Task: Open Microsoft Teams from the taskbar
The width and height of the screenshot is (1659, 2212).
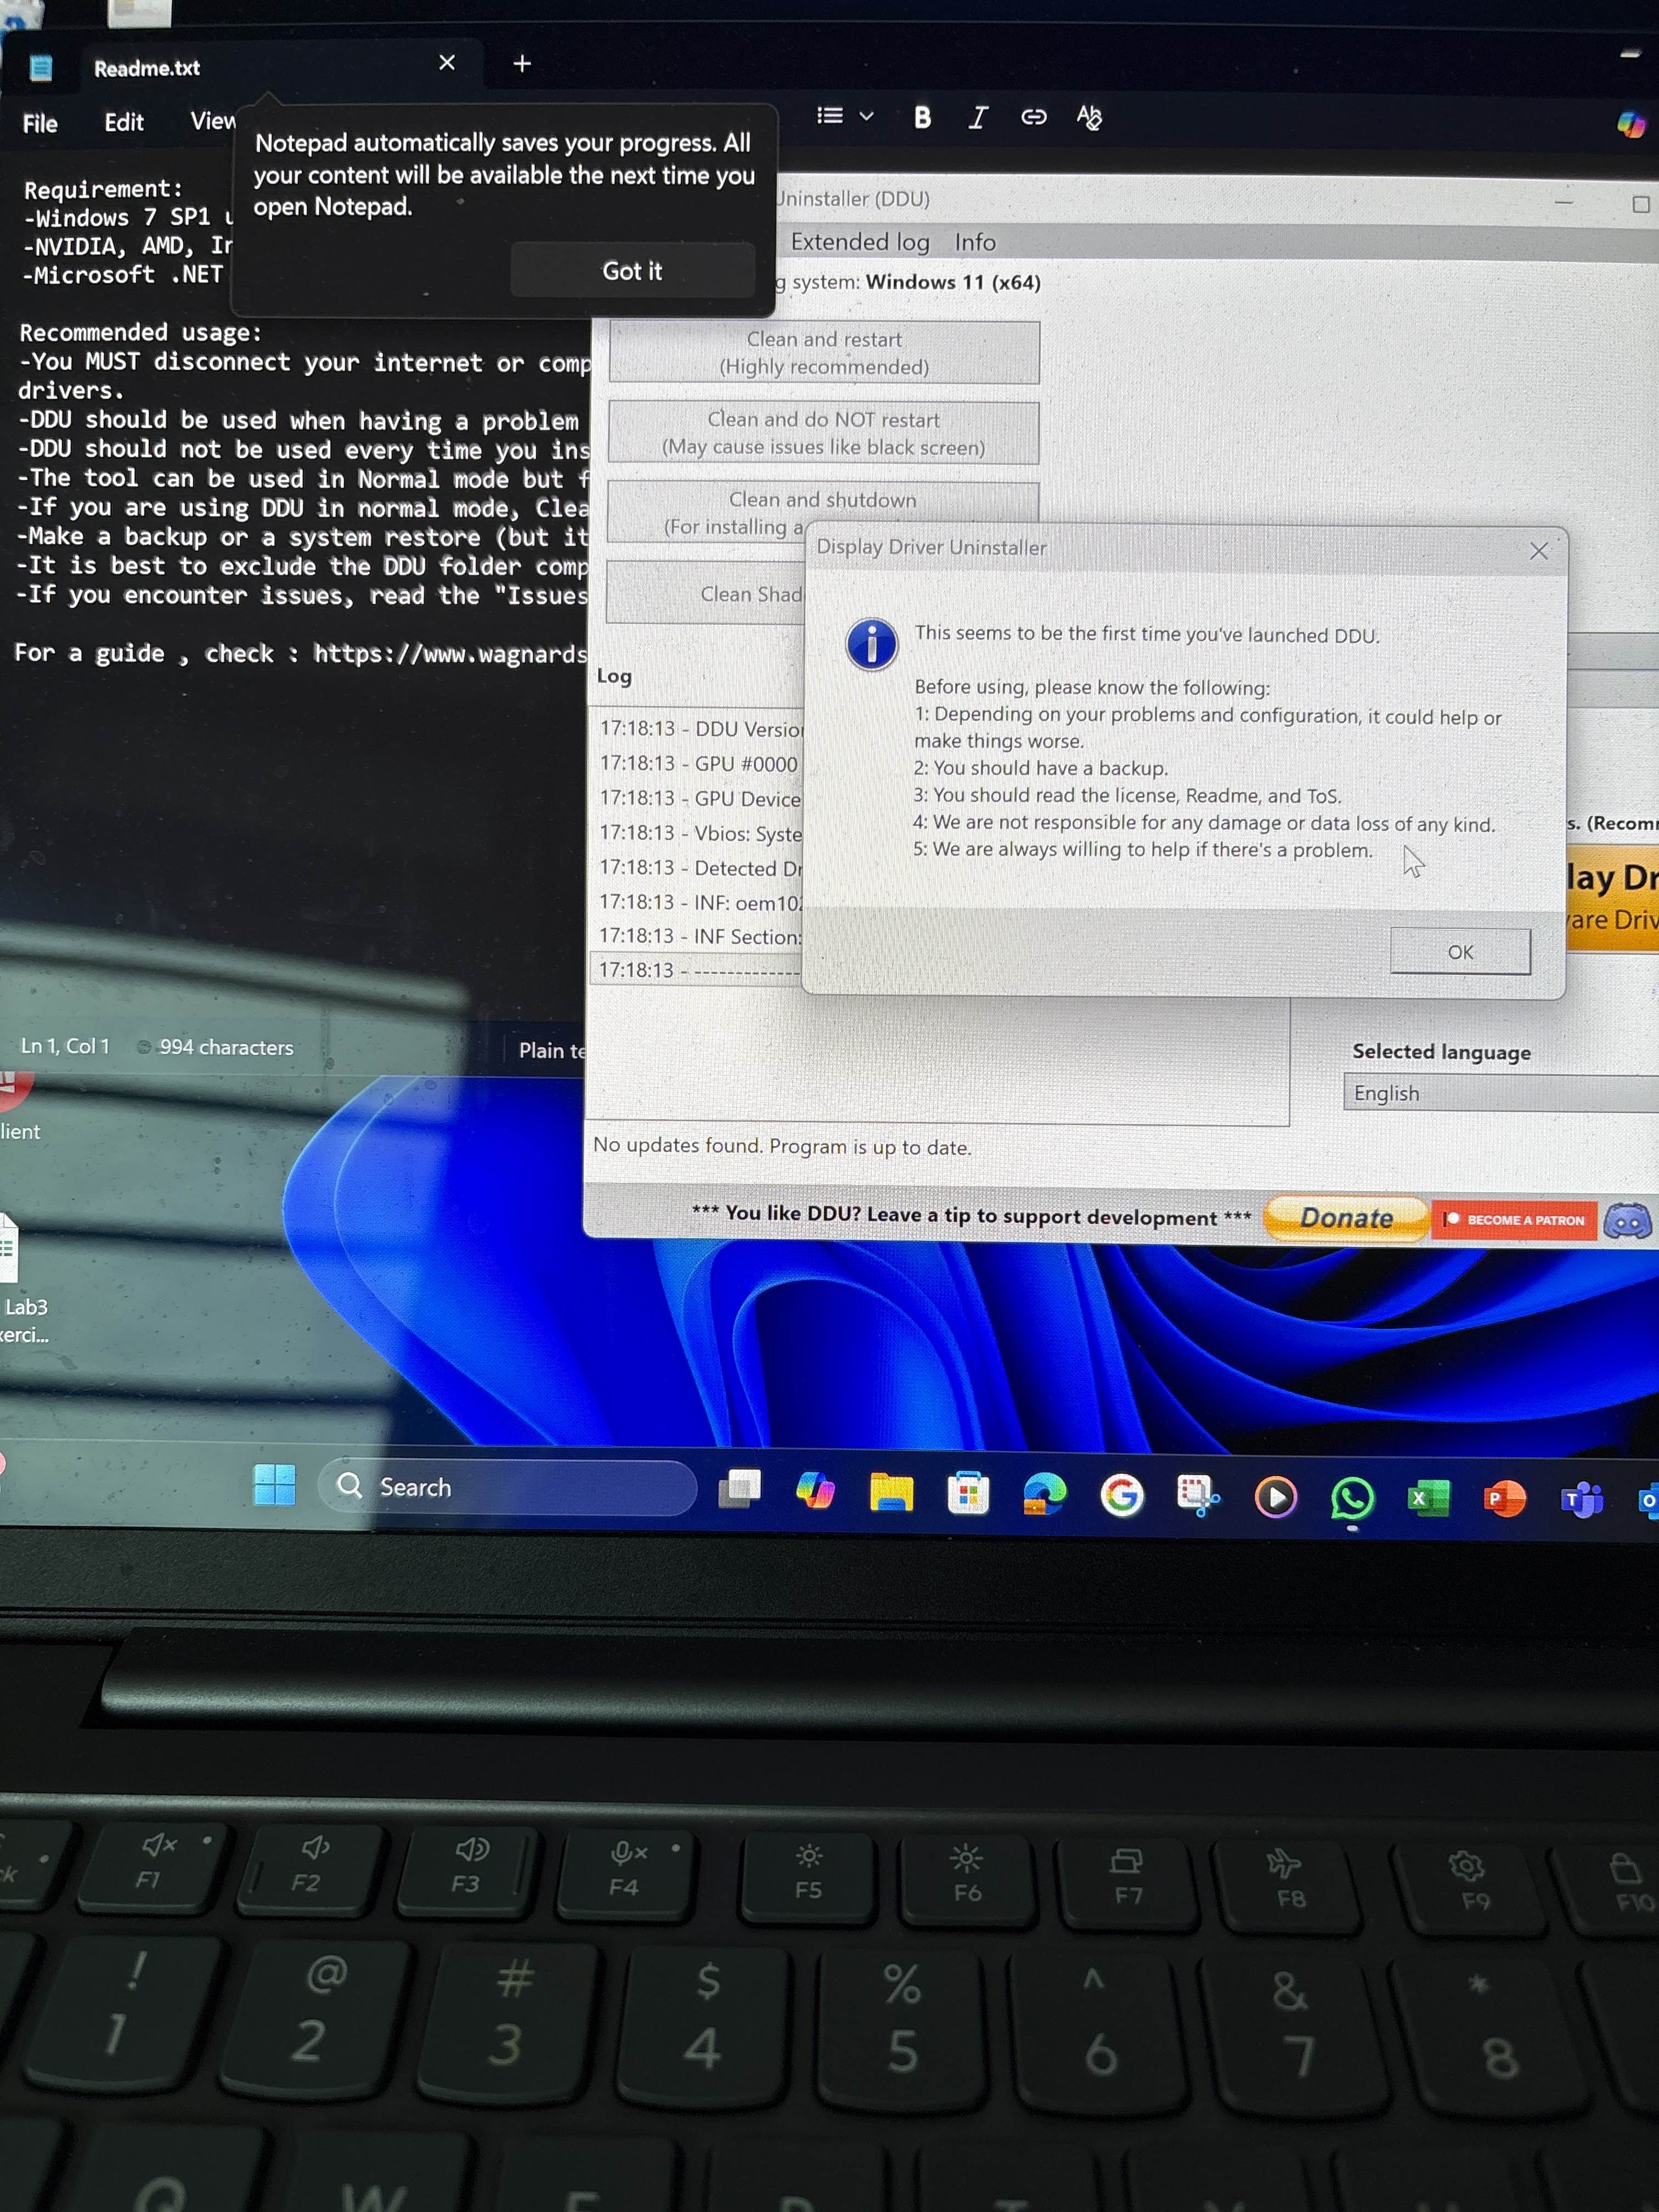Action: (x=1581, y=1501)
